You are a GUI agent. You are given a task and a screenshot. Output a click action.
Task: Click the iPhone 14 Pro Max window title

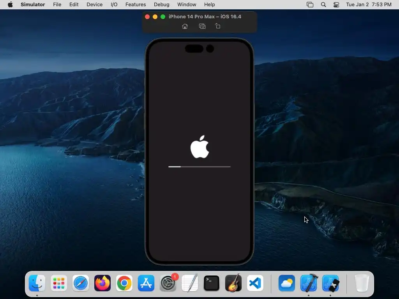[205, 16]
